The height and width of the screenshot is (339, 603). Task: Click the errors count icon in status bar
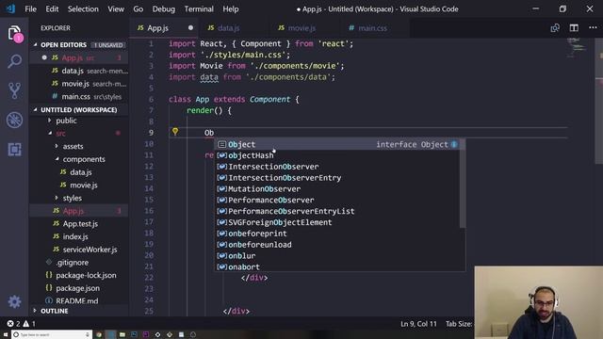pyautogui.click(x=13, y=324)
